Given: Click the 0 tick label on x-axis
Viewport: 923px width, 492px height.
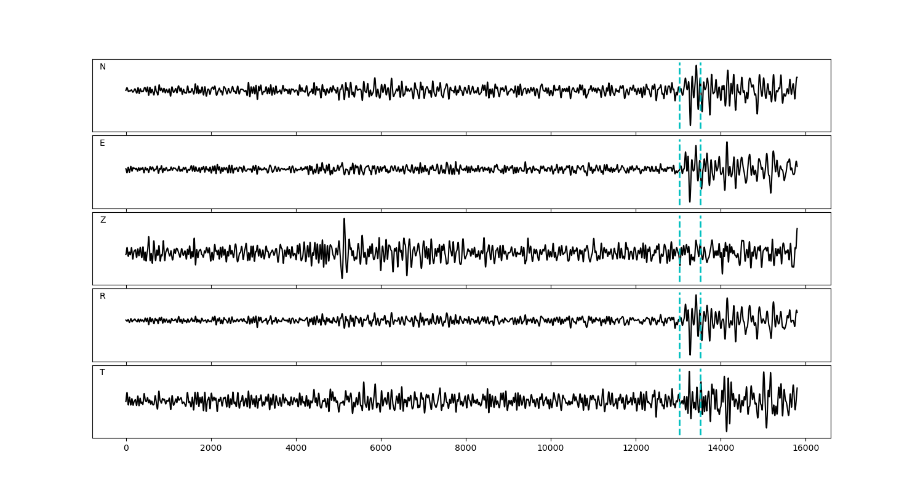Looking at the screenshot, I should (126, 449).
